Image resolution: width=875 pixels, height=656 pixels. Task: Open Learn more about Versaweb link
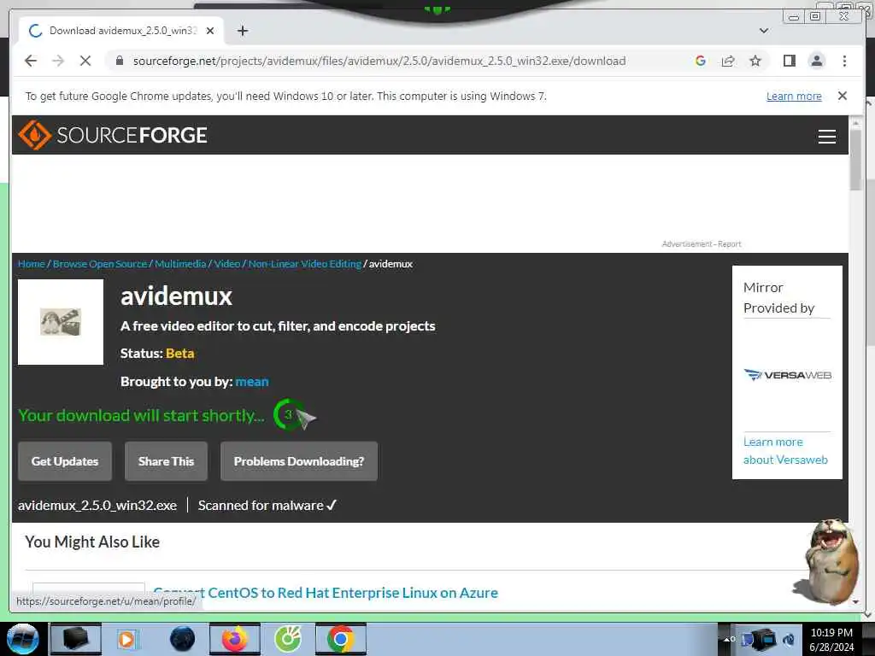click(785, 451)
